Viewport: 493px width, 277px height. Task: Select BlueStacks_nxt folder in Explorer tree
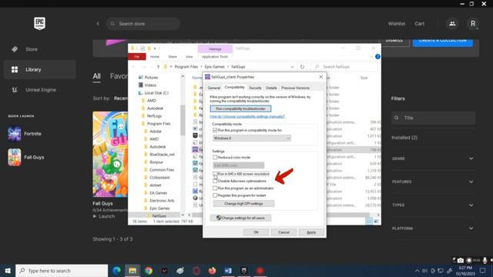tap(162, 155)
